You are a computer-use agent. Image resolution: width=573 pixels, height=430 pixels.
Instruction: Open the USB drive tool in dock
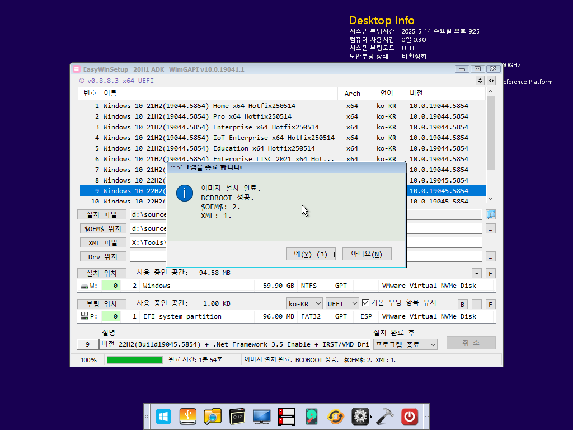188,417
